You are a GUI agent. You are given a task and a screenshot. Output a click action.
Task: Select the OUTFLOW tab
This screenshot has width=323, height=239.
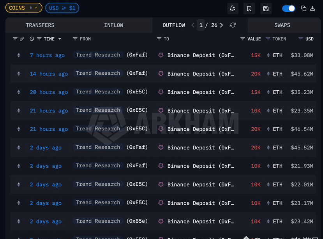pos(174,25)
